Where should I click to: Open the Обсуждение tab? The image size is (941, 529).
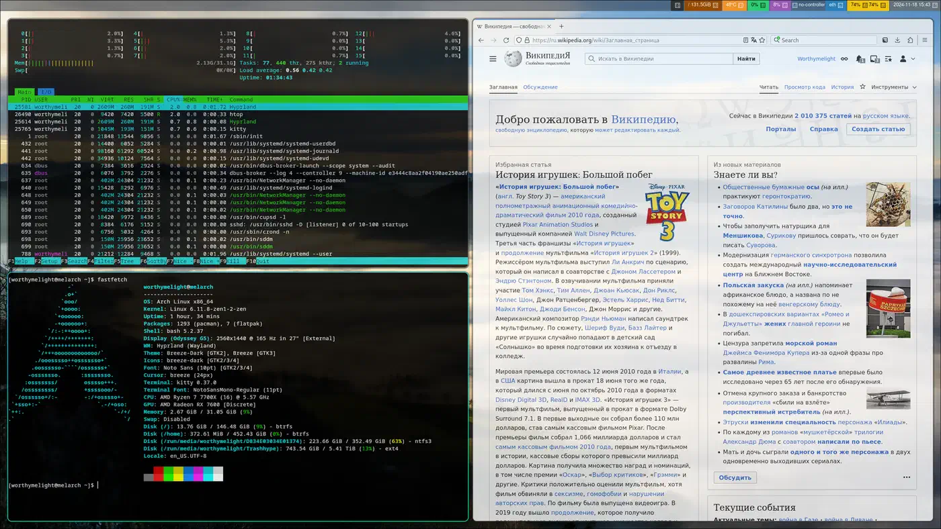[540, 87]
